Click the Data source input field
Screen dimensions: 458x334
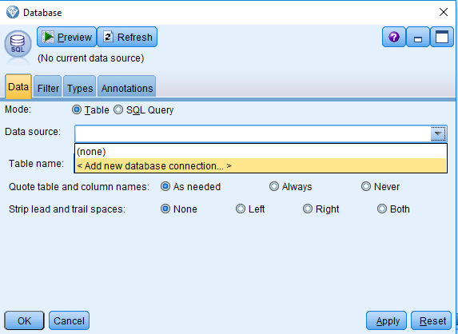[x=253, y=133]
